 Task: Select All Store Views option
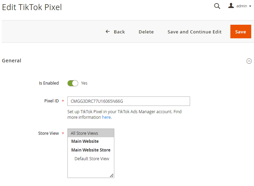pyautogui.click(x=91, y=133)
